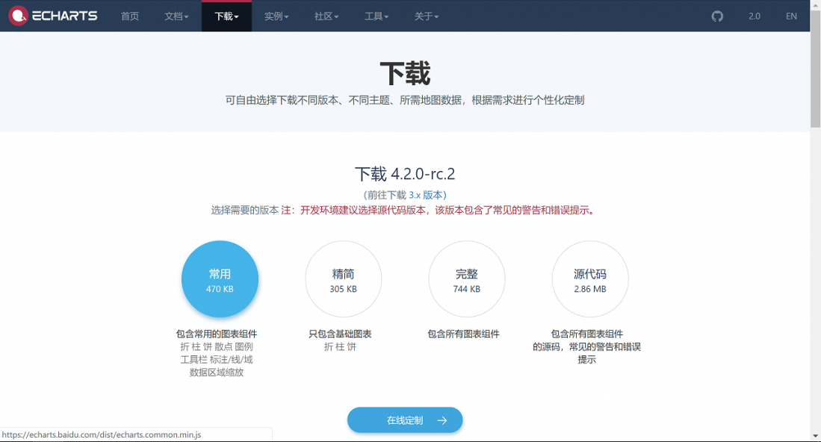Expand the 下载 dropdown menu
The height and width of the screenshot is (442, 821).
[x=226, y=16]
